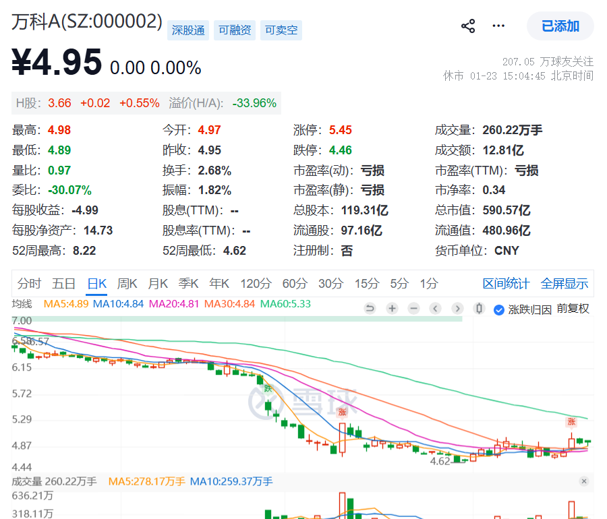
Task: Click the 溢价(H/A) value -33.96%
Action: 254,103
